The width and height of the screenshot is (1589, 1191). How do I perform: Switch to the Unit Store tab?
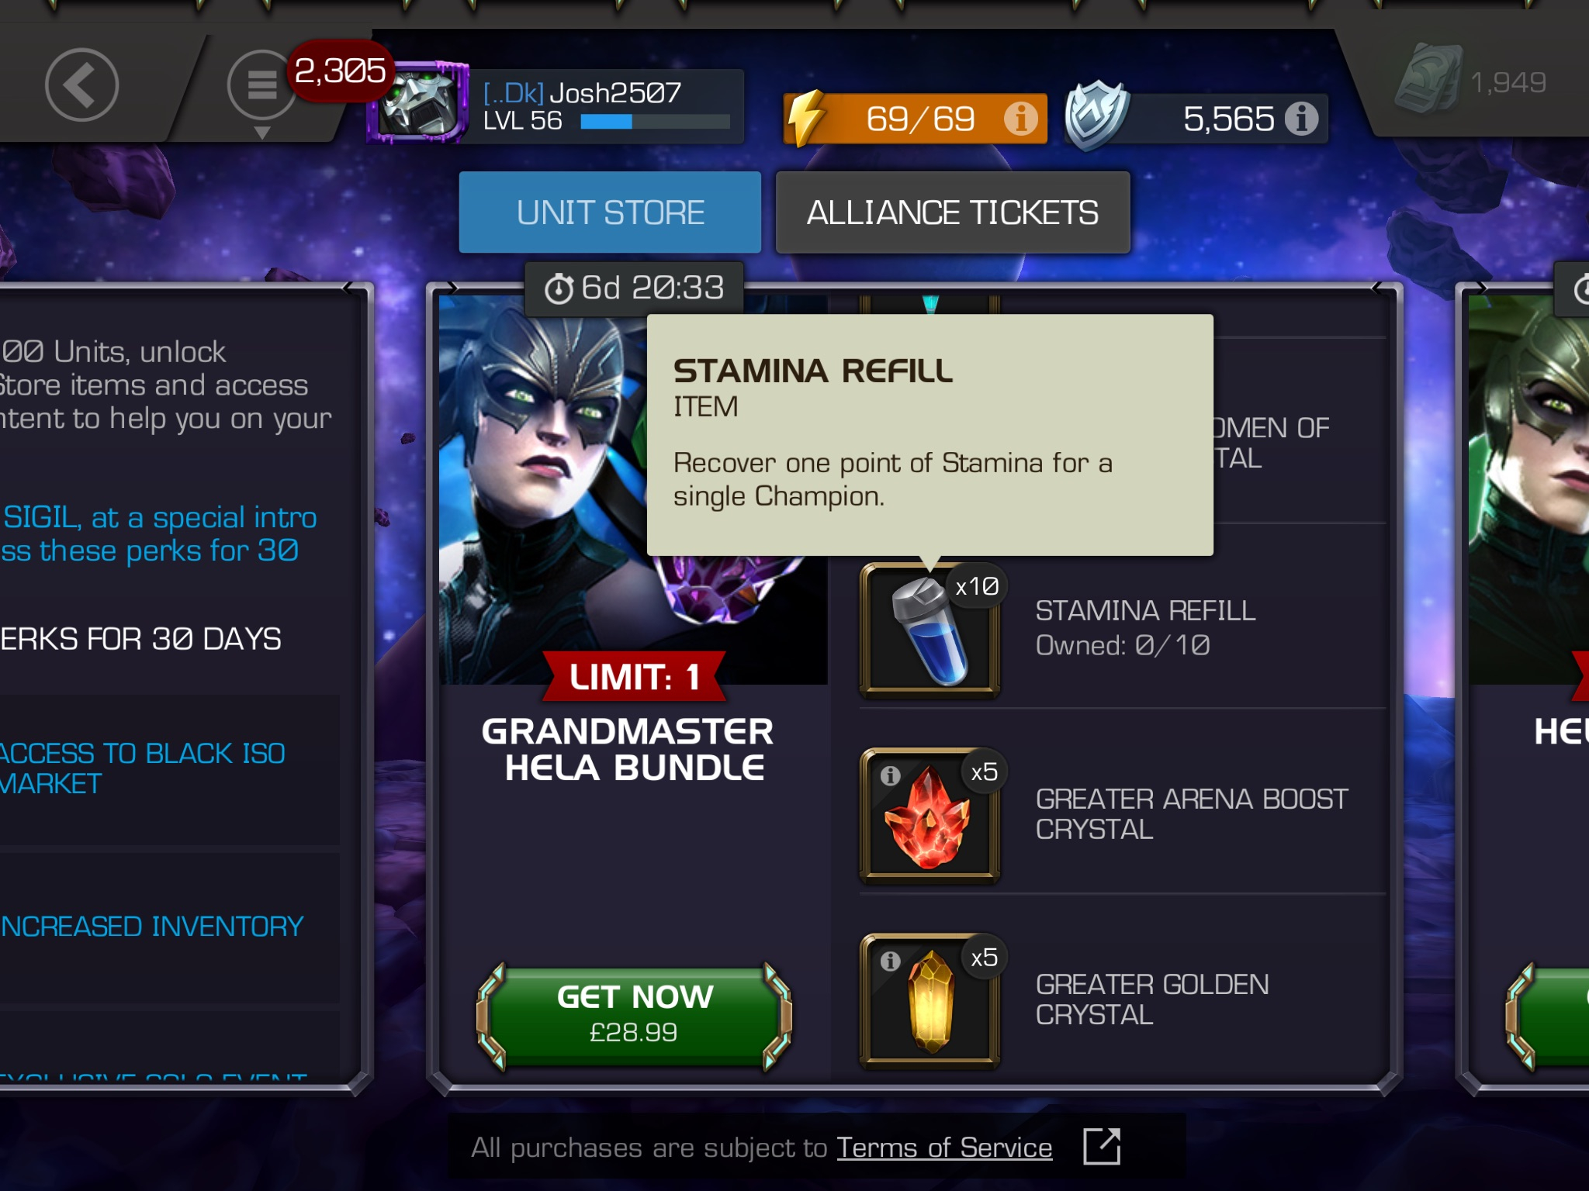[x=610, y=212]
